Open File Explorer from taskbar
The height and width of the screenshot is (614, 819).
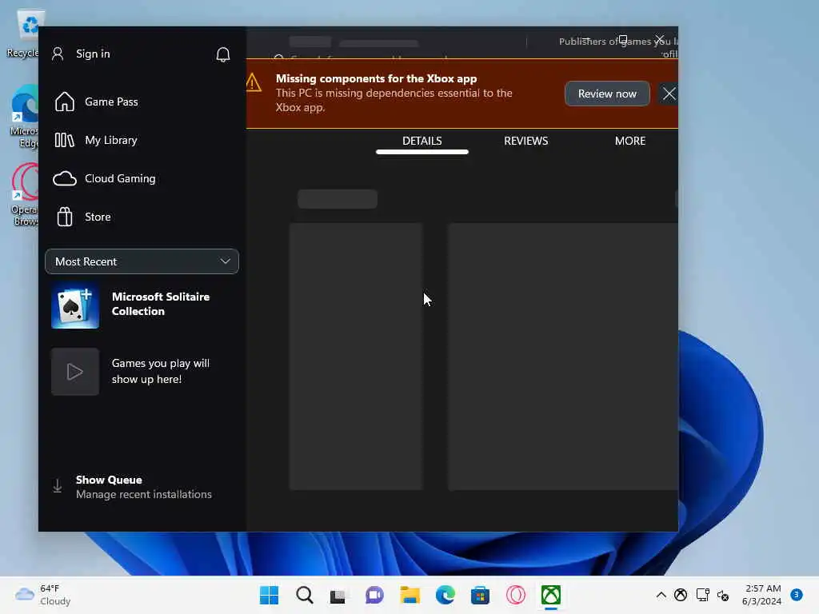click(x=410, y=595)
